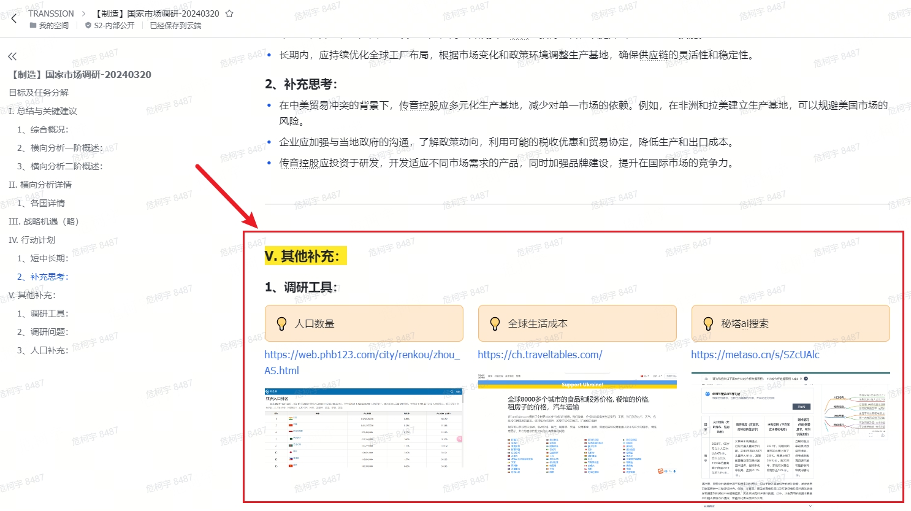The image size is (911, 511).
Task: Select 2、调研问题 outline entry
Action: [x=50, y=332]
